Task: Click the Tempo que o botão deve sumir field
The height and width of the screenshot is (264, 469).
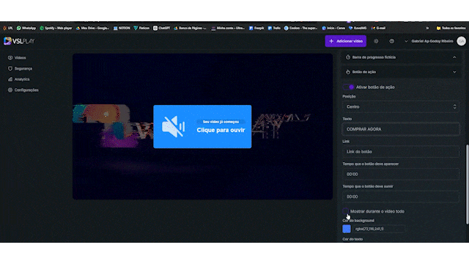Action: (x=401, y=197)
